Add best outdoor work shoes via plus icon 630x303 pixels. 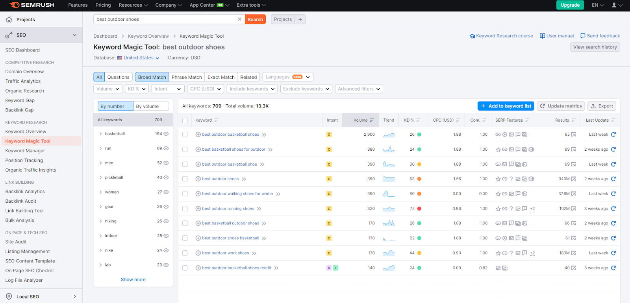click(x=198, y=253)
